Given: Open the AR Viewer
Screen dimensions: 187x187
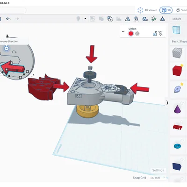Looking at the screenshot, I should pos(147,10).
